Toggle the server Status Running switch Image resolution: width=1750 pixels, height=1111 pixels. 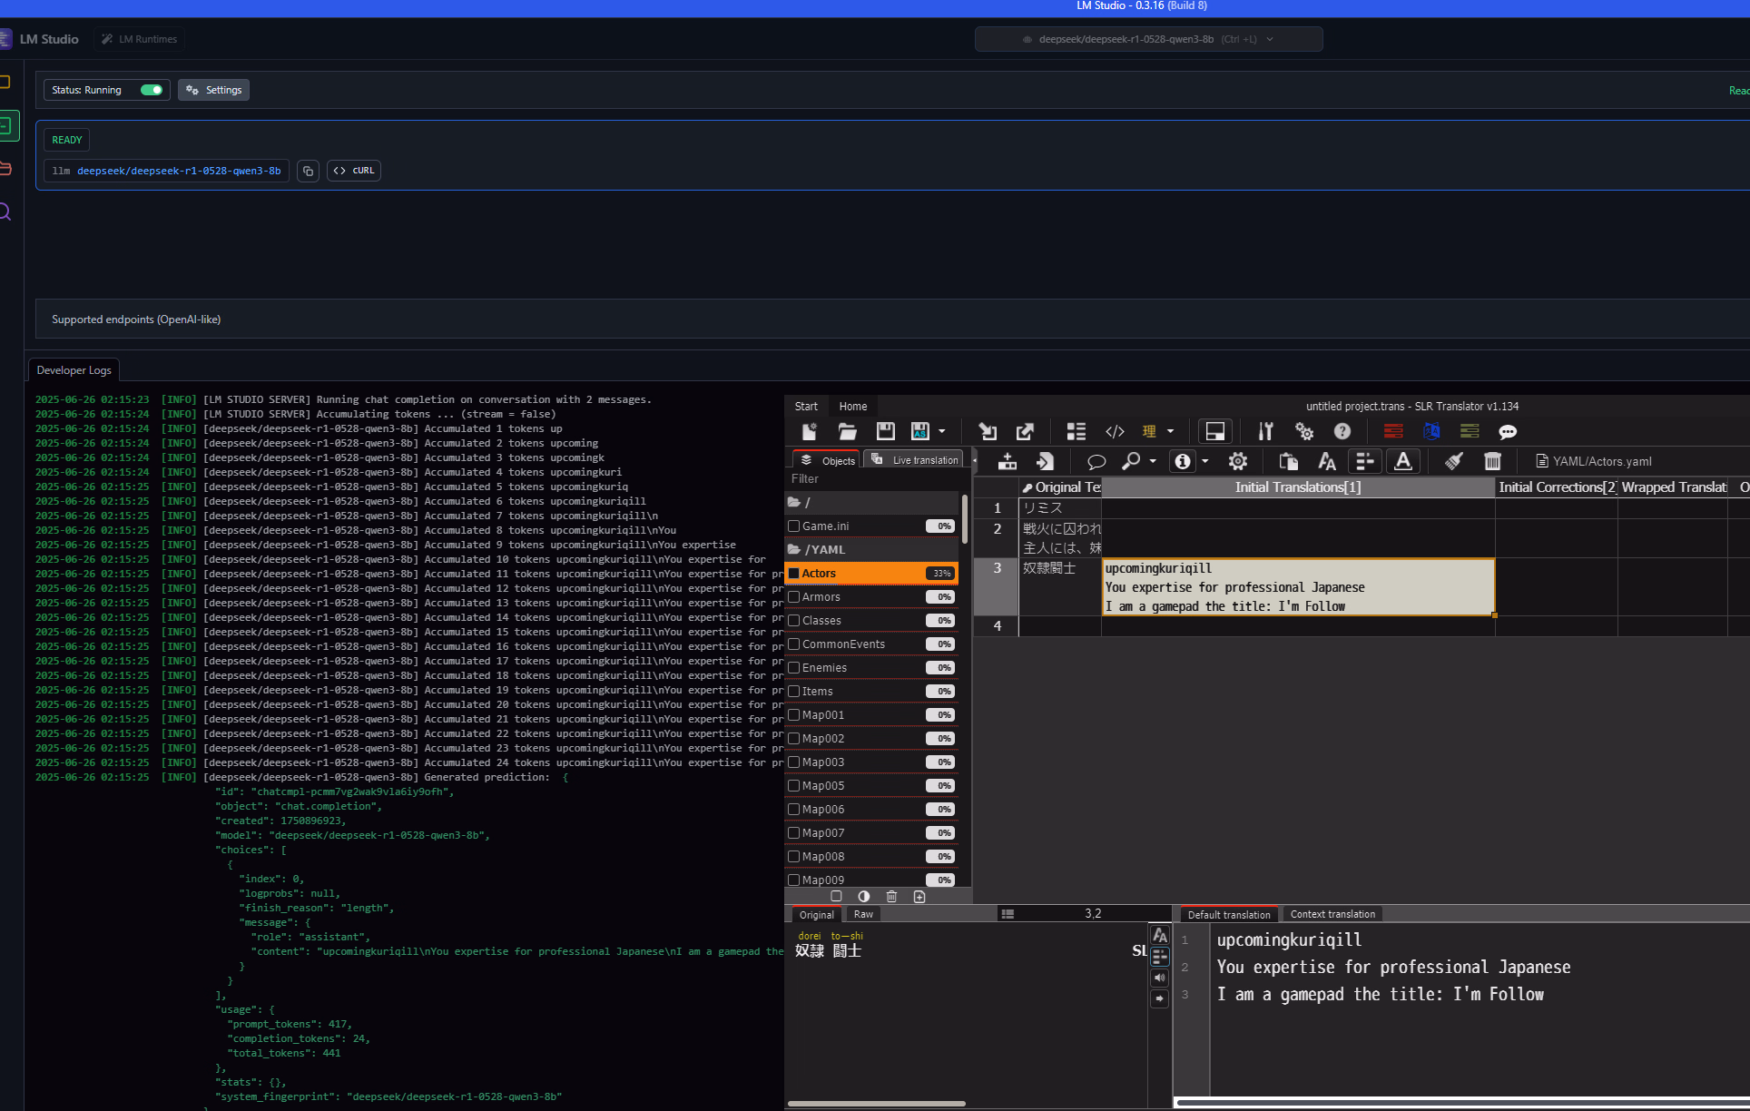(x=152, y=90)
